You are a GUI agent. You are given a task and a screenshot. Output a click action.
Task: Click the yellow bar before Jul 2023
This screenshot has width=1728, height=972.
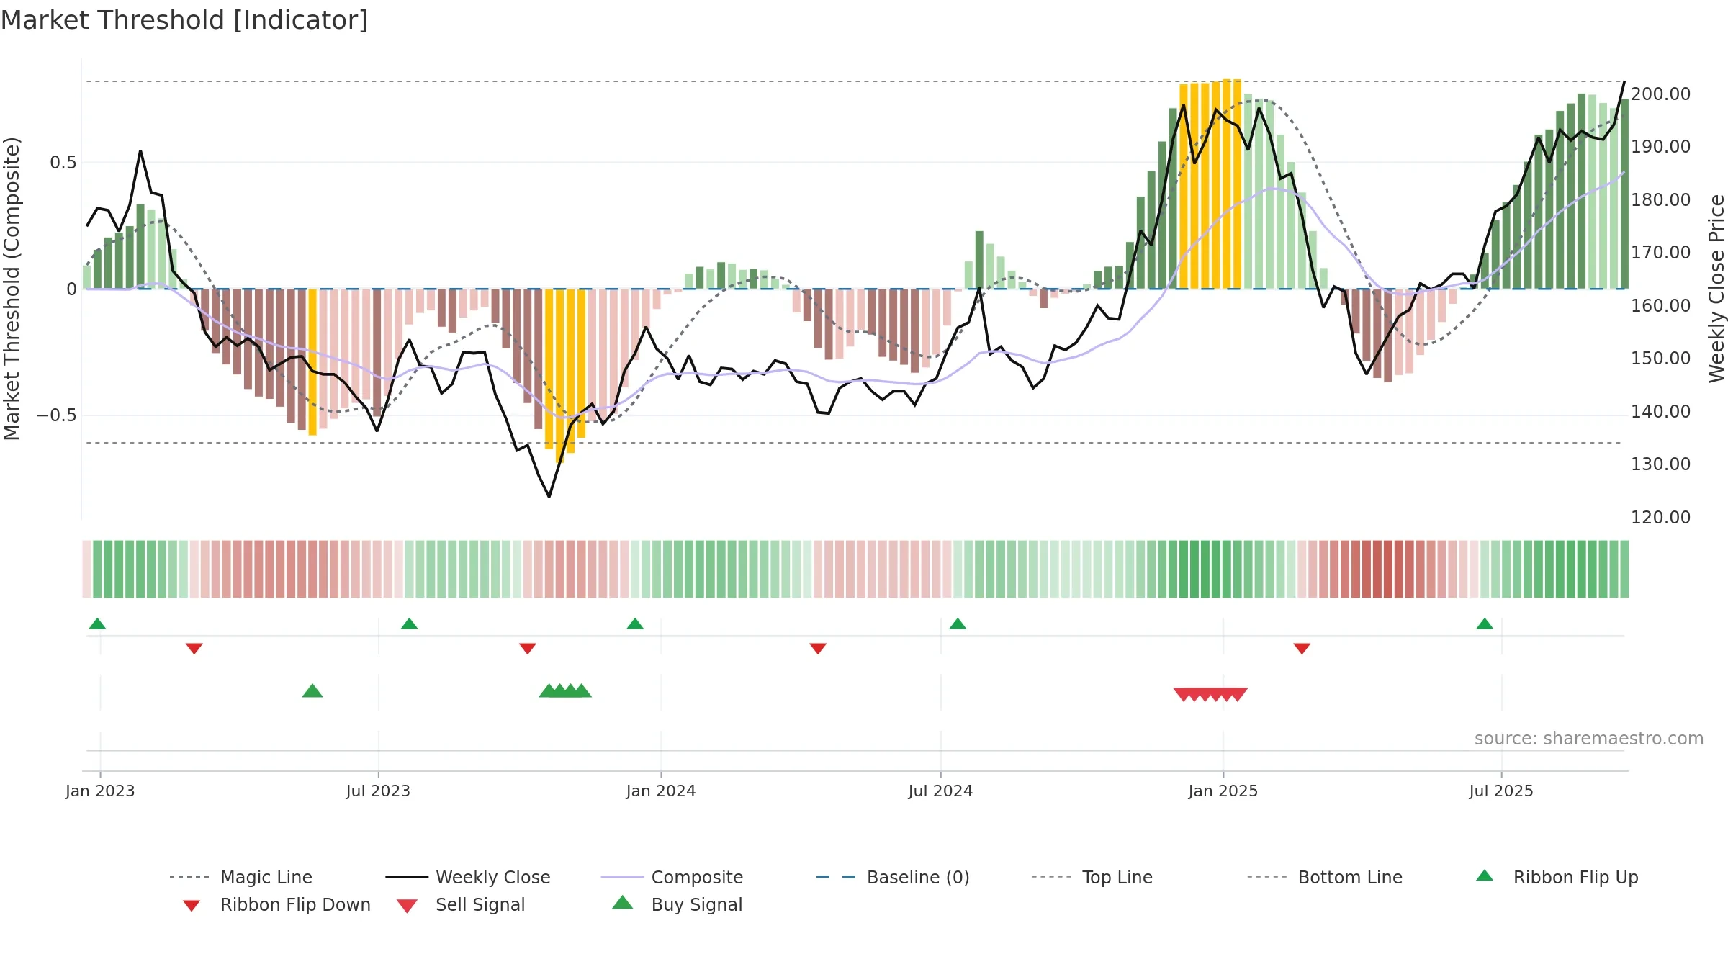point(312,361)
